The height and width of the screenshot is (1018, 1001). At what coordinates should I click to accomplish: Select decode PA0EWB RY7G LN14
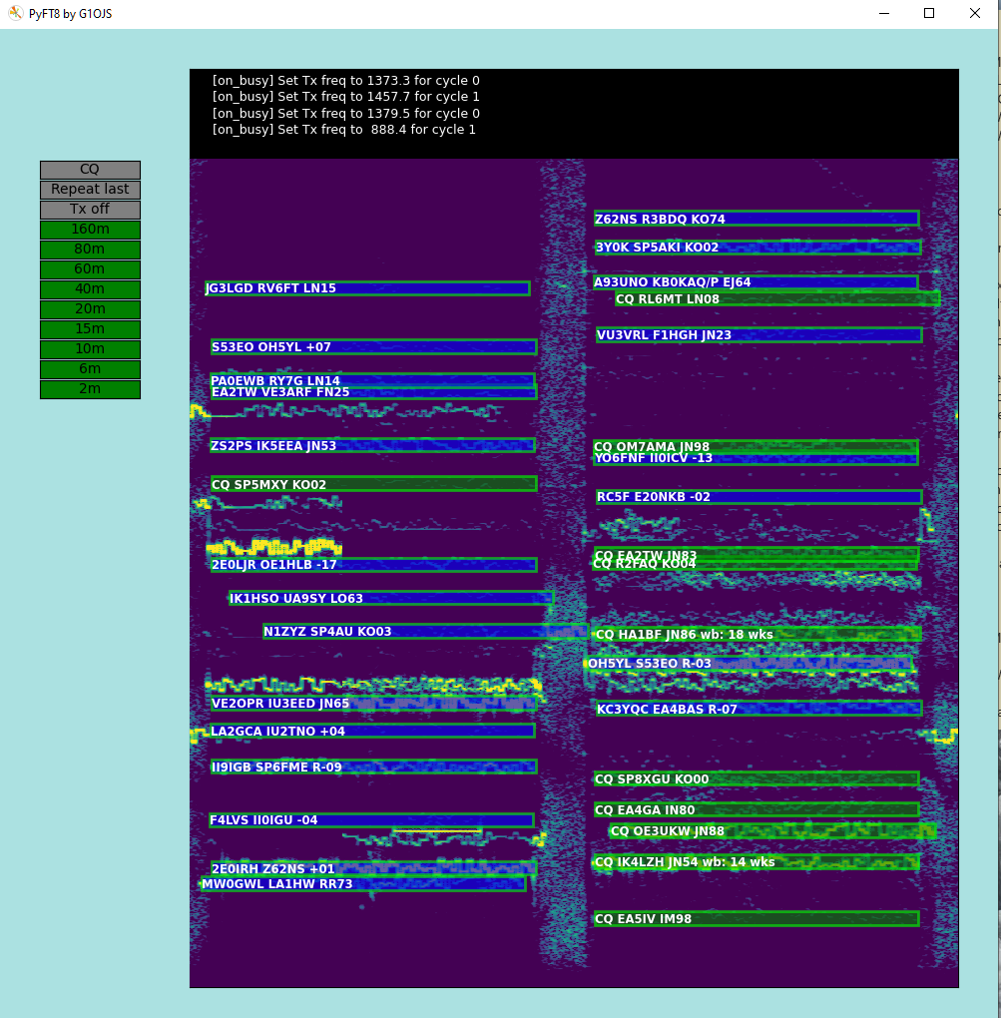click(372, 380)
